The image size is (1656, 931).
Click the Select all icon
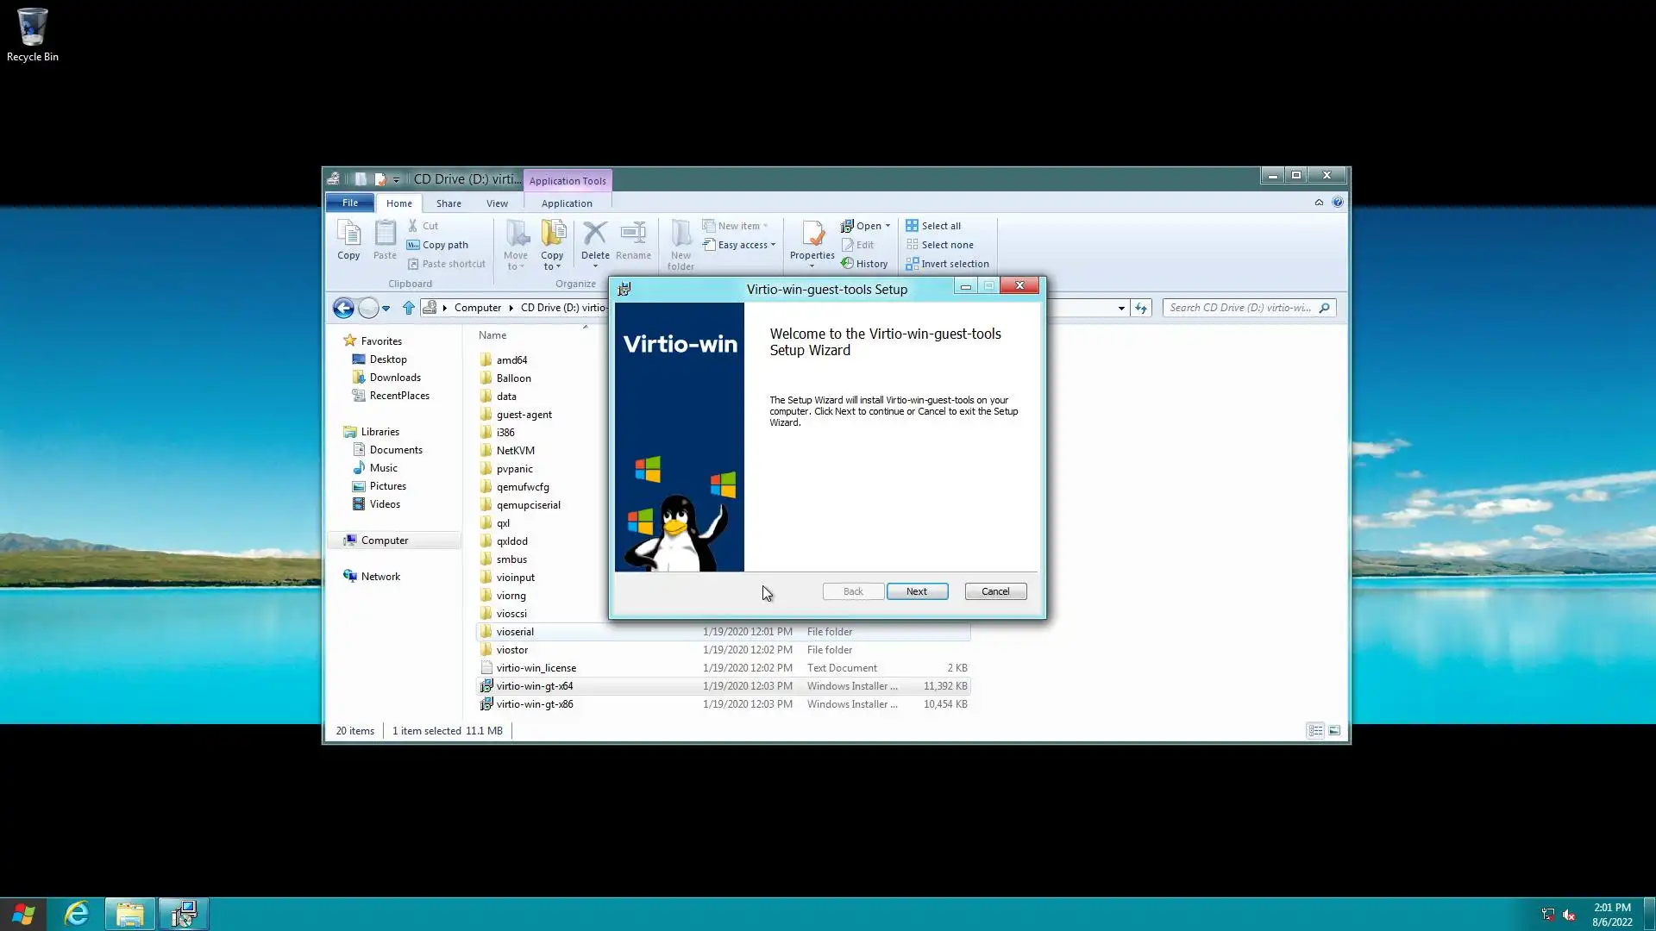[912, 226]
